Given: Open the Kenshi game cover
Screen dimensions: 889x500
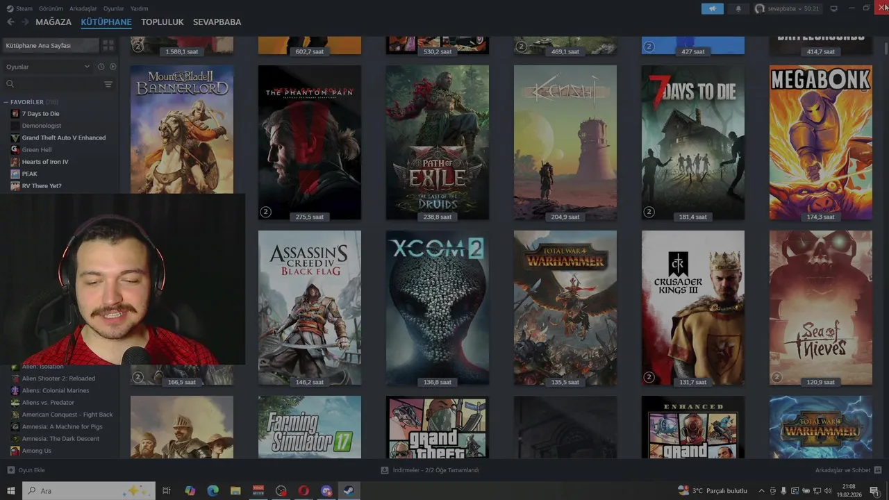Looking at the screenshot, I should 565,142.
